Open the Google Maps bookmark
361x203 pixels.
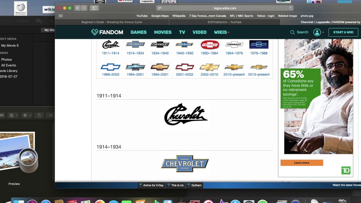click(x=160, y=16)
